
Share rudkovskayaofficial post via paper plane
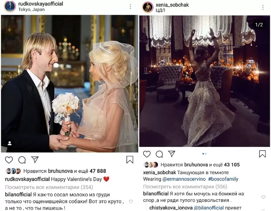(35, 159)
